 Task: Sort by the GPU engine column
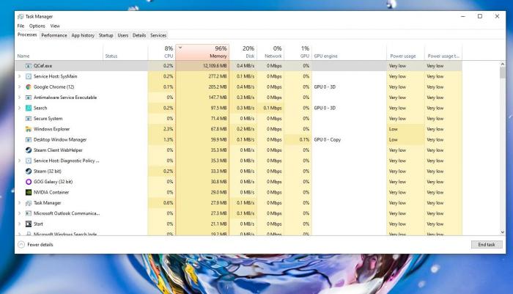click(349, 52)
